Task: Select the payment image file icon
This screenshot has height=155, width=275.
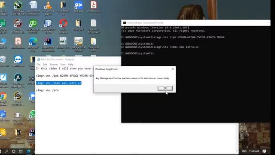Action: [x=18, y=118]
